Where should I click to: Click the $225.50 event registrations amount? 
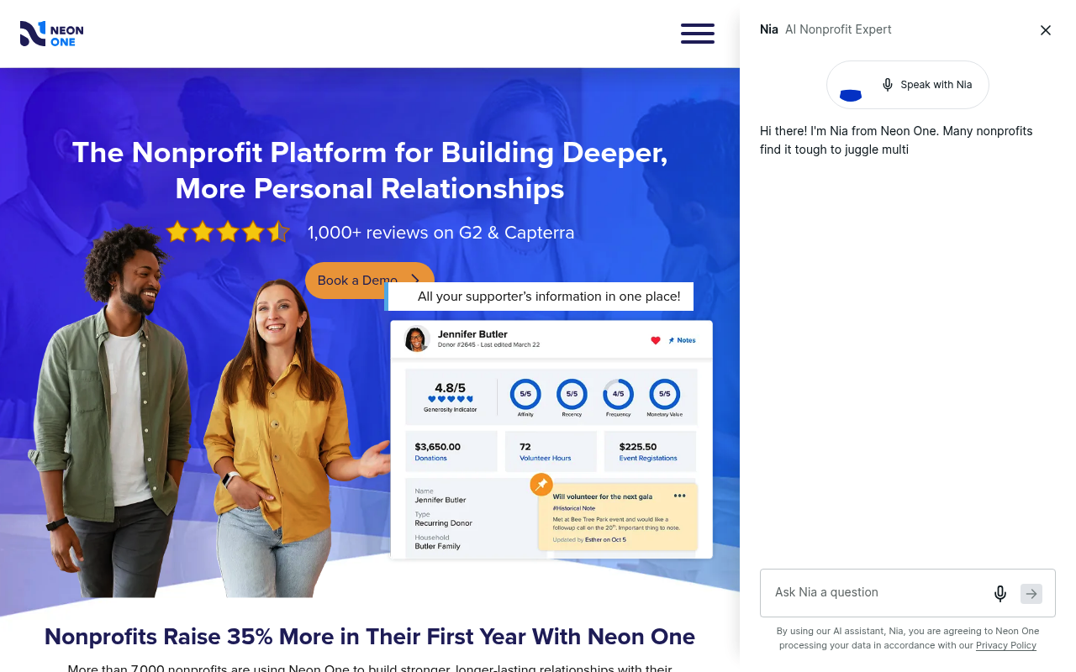[638, 447]
